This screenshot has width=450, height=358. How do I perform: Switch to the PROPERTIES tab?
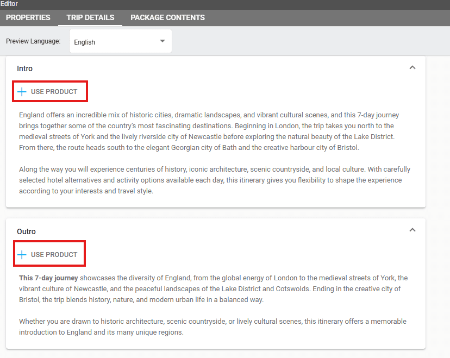28,17
